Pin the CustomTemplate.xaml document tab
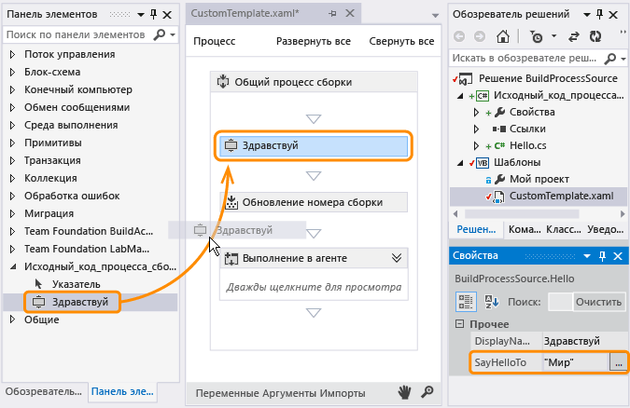Image resolution: width=630 pixels, height=408 pixels. [x=332, y=14]
